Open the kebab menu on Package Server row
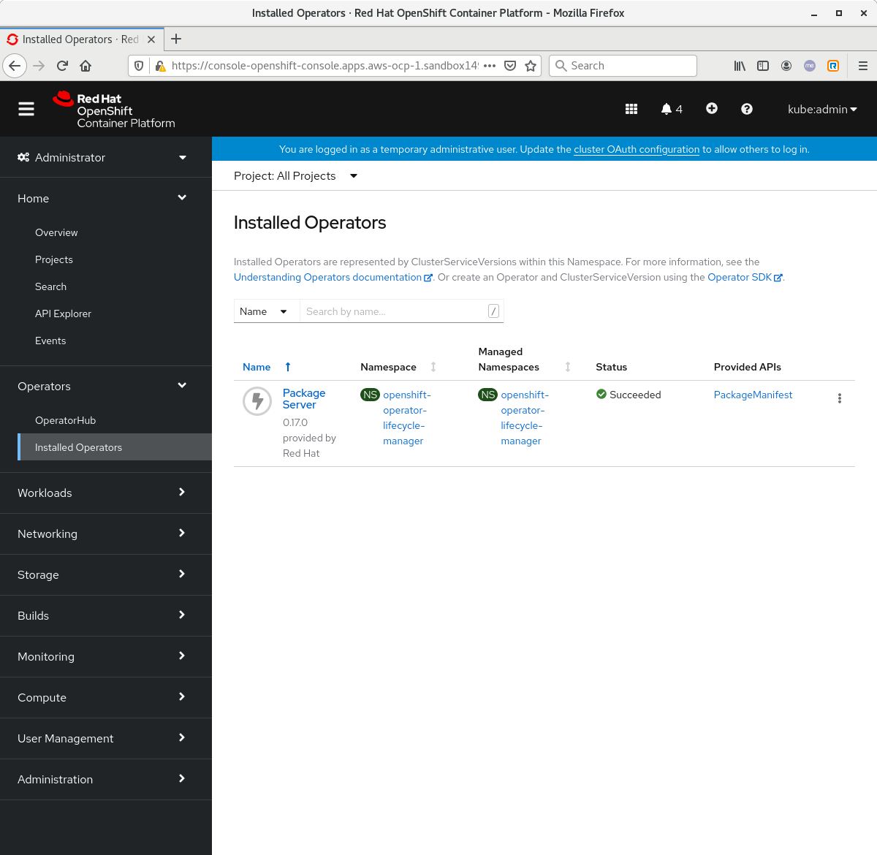This screenshot has width=877, height=855. (x=839, y=398)
